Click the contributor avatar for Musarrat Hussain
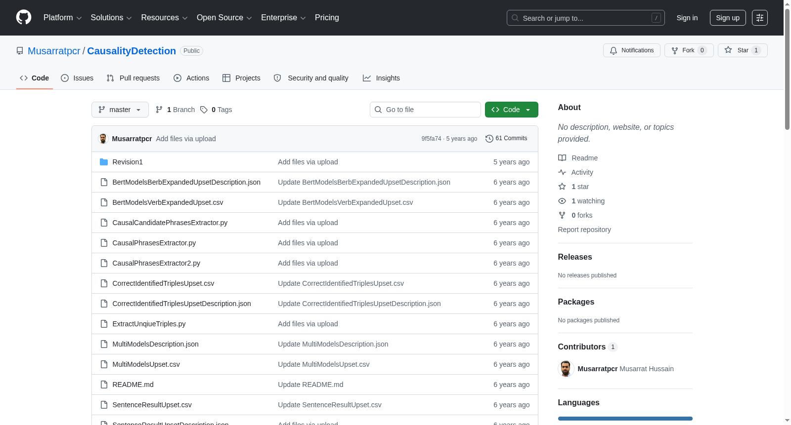Screen dimensions: 791x425 click(566, 369)
